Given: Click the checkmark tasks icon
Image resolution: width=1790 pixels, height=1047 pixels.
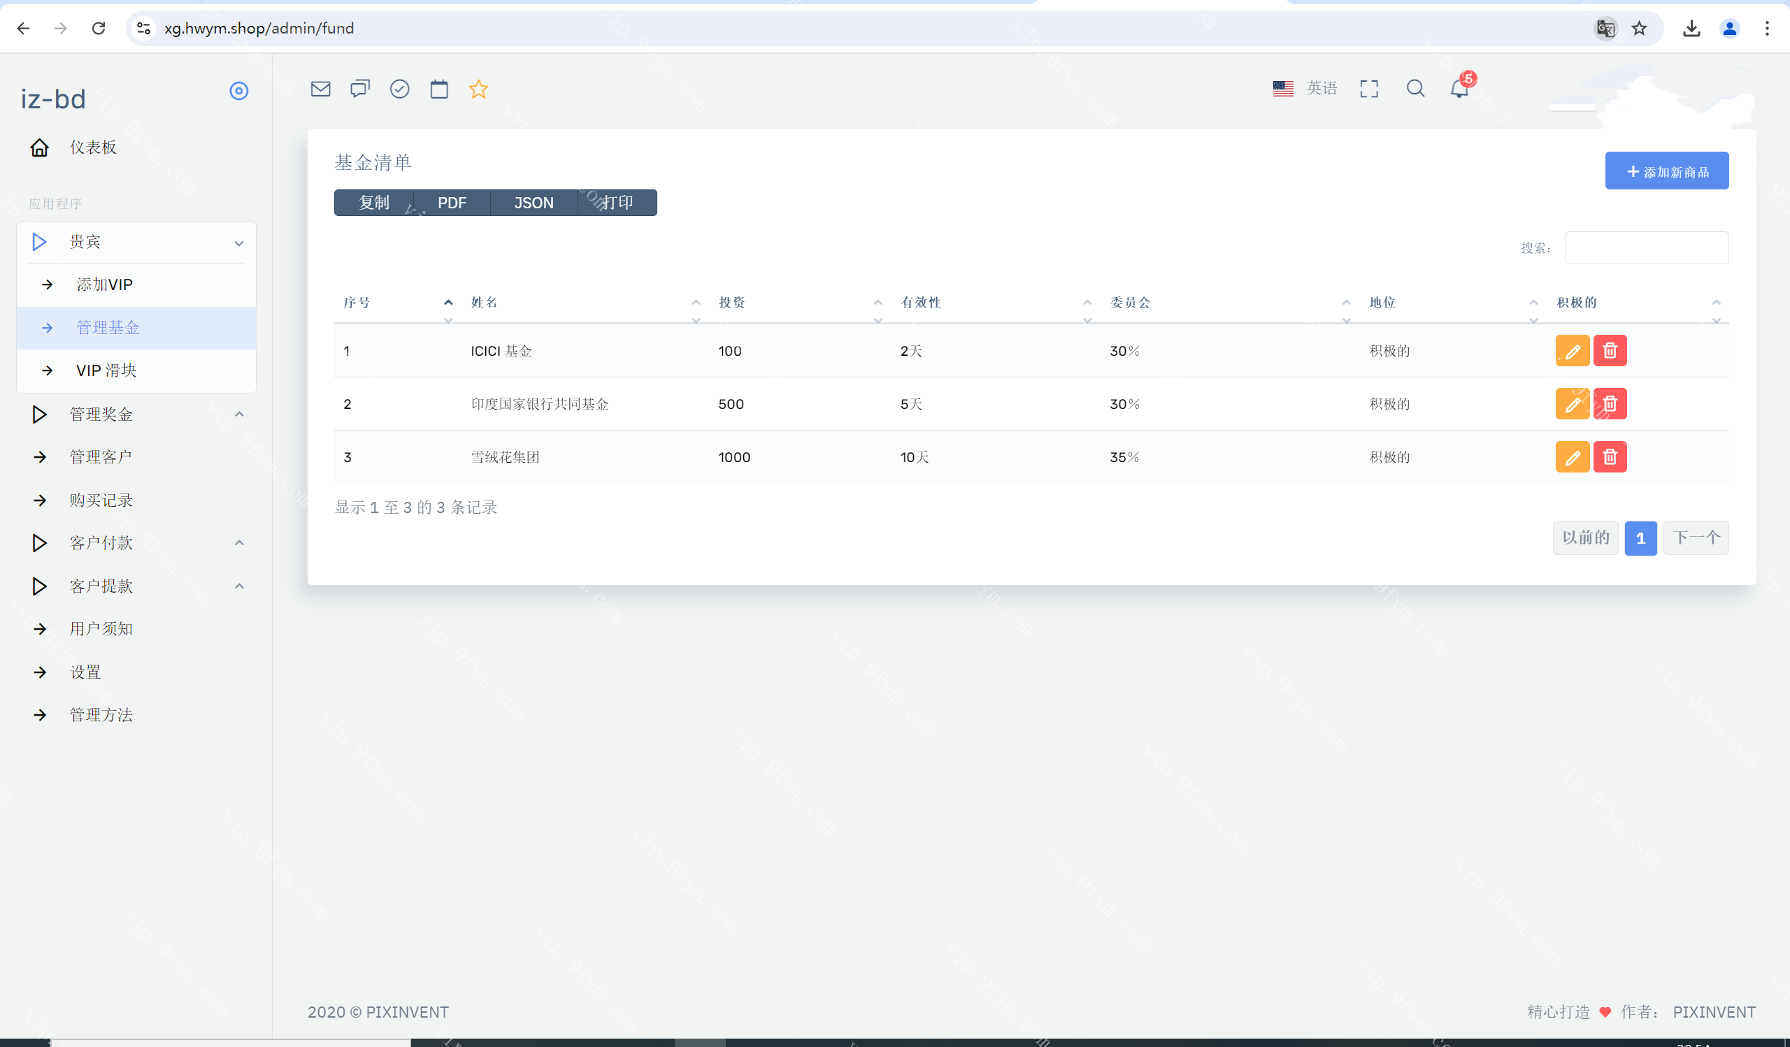Looking at the screenshot, I should (399, 89).
